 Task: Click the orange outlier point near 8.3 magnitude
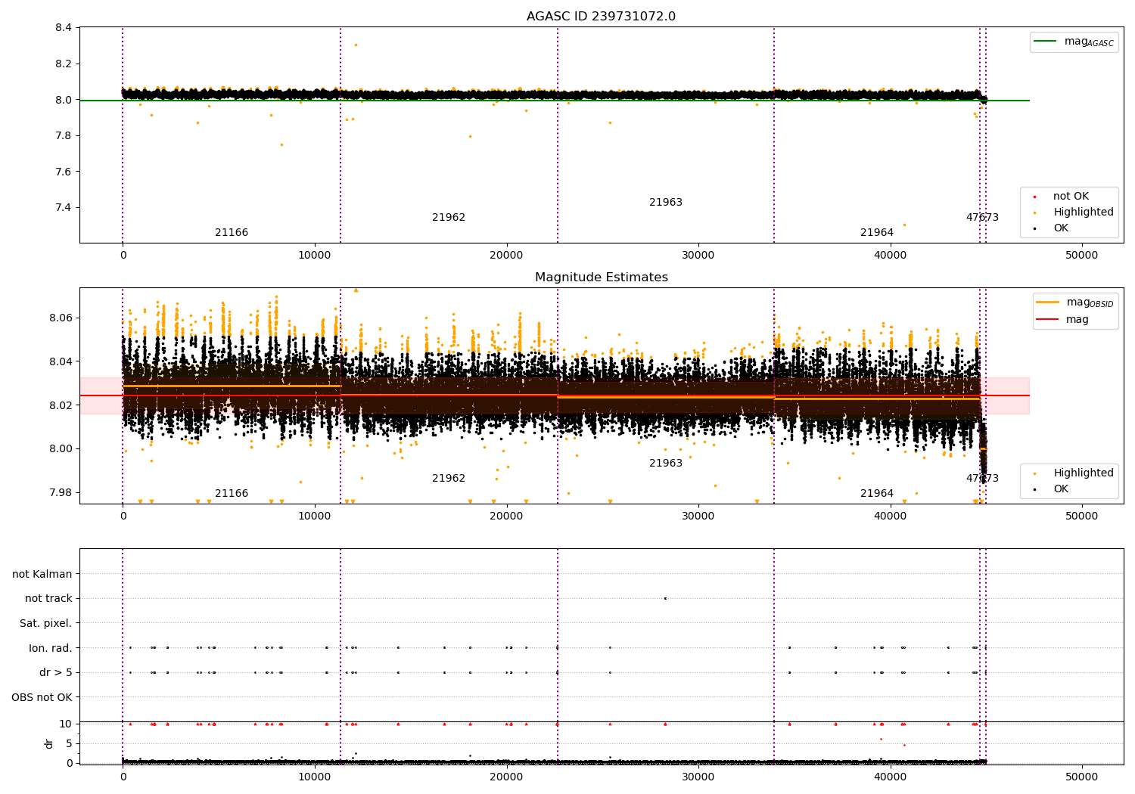(x=356, y=45)
